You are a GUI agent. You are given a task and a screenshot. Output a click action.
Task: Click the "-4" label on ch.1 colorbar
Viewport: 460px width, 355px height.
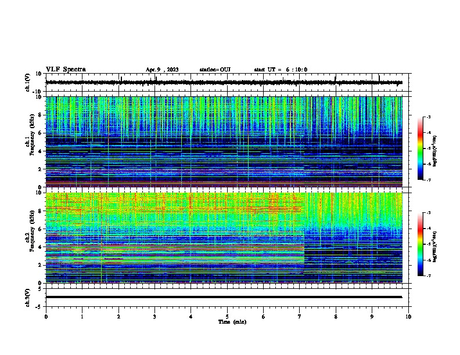pyautogui.click(x=429, y=133)
